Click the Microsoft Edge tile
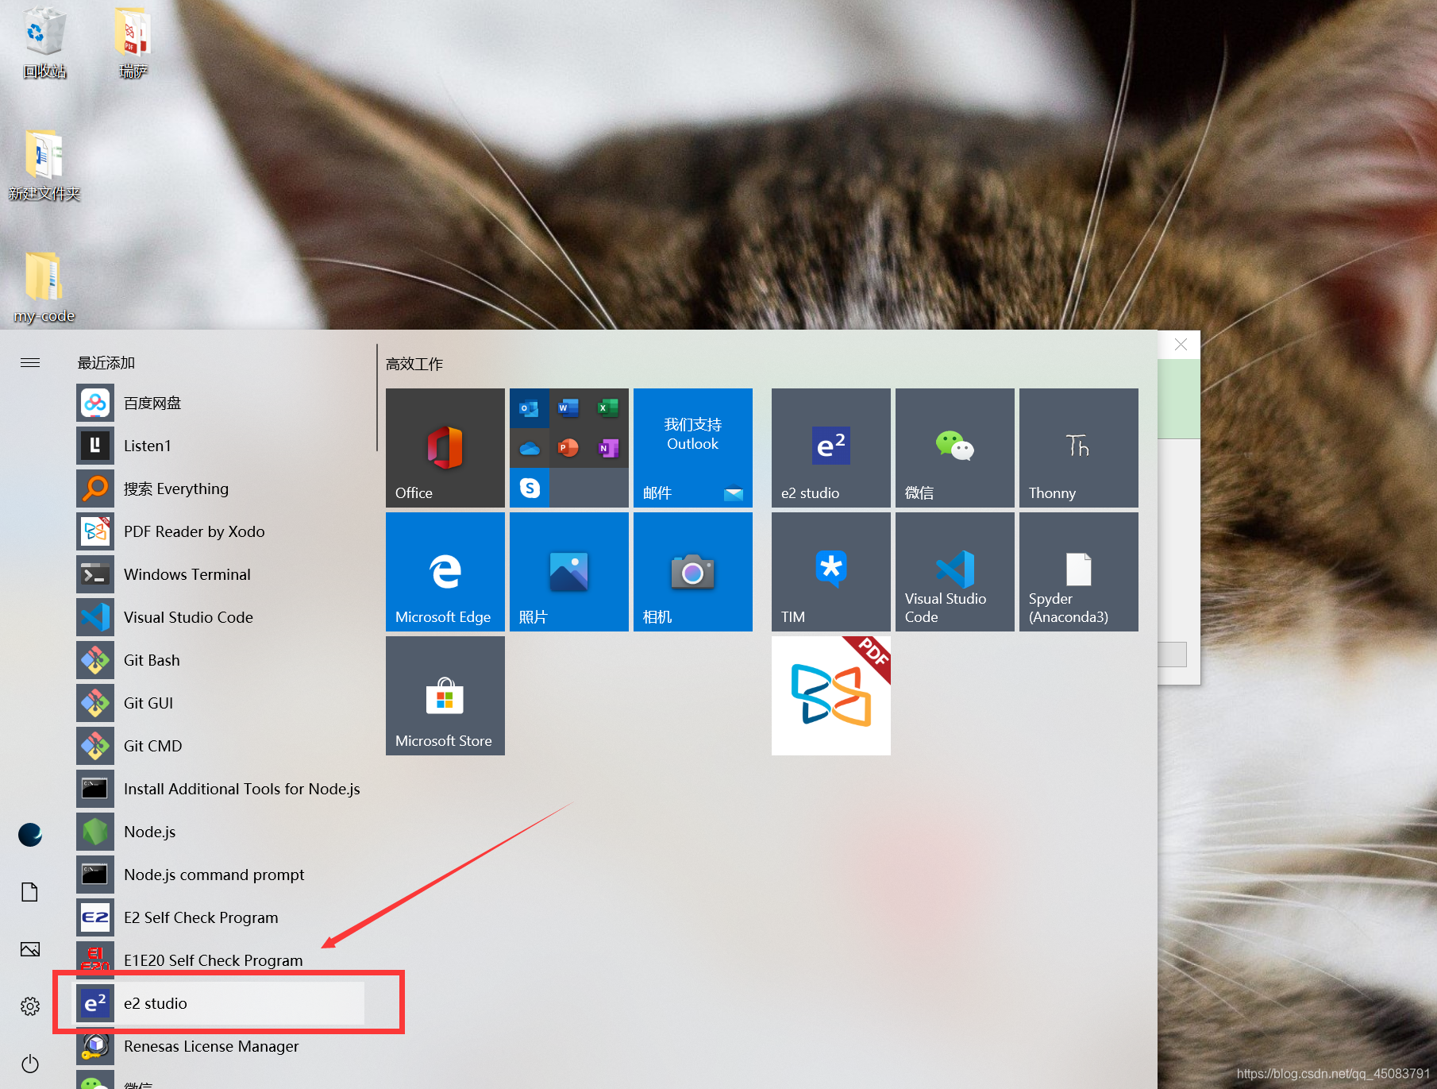 click(445, 572)
